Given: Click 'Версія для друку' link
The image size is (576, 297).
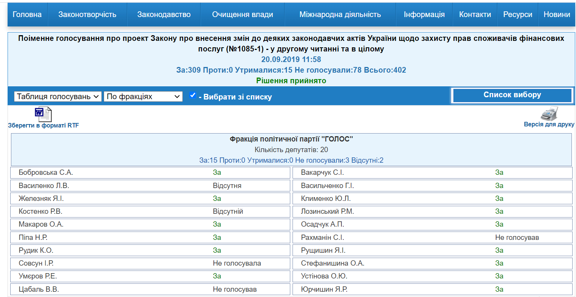Looking at the screenshot, I should pyautogui.click(x=549, y=124).
